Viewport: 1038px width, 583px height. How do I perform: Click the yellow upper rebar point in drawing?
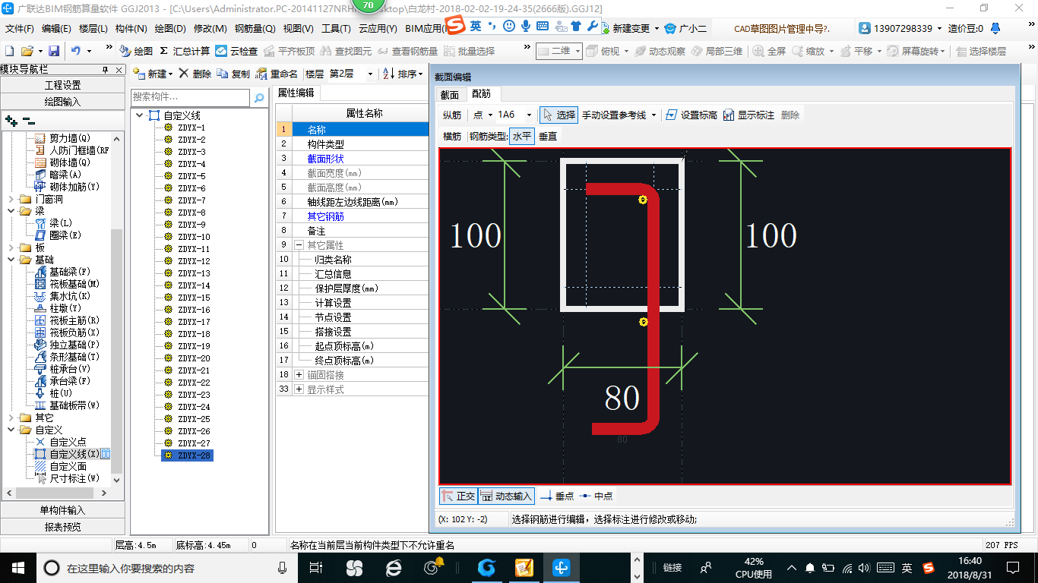coord(643,200)
